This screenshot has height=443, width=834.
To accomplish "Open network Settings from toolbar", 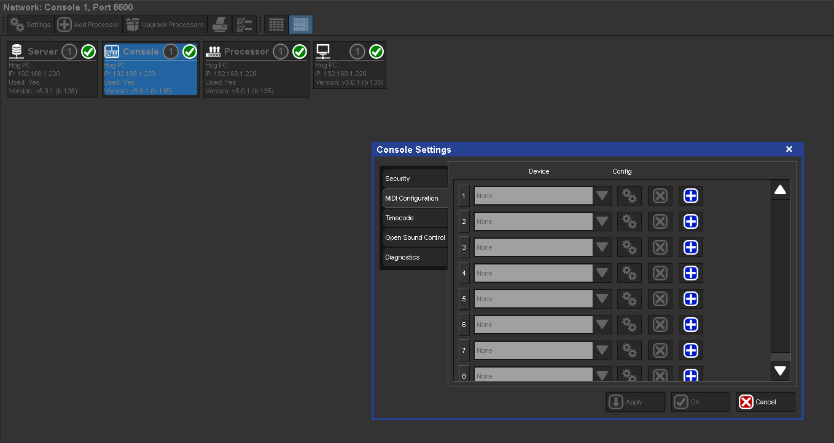I will click(x=31, y=25).
